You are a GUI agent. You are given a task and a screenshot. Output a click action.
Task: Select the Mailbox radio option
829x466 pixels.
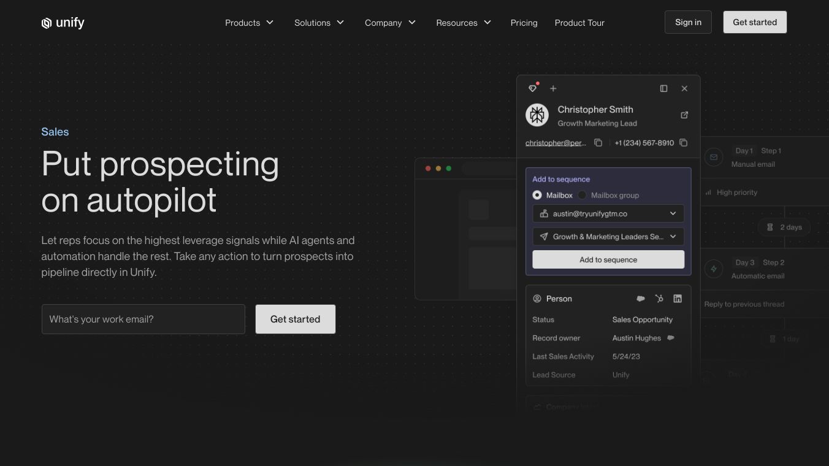pos(537,195)
